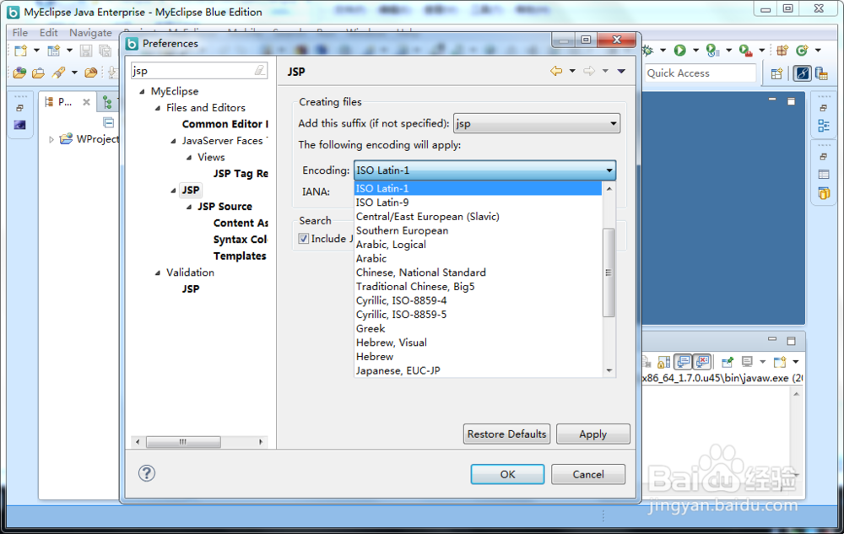This screenshot has height=534, width=844.
Task: Click the New wizard icon beside Save
Action: click(x=53, y=51)
